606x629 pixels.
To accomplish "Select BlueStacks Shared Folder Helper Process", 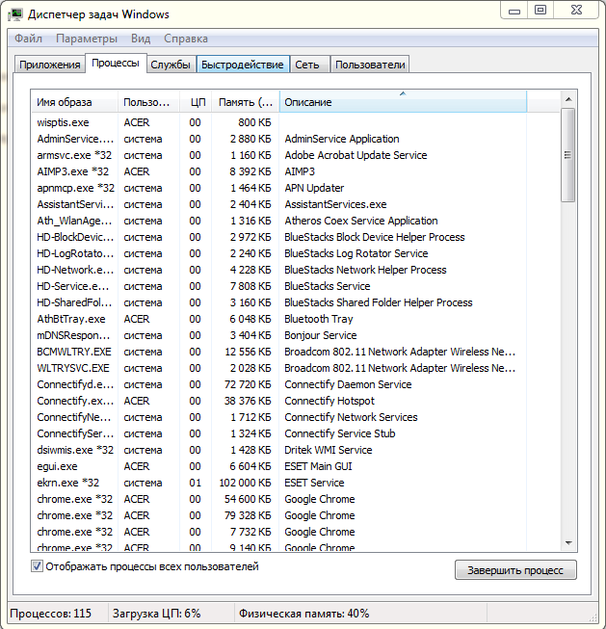I will tap(278, 302).
